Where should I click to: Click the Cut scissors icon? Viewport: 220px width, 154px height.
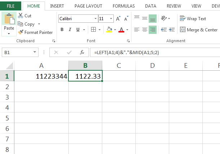(21, 16)
